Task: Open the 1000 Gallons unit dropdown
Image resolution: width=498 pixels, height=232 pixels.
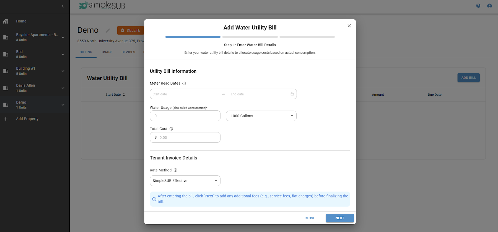Action: [x=261, y=116]
